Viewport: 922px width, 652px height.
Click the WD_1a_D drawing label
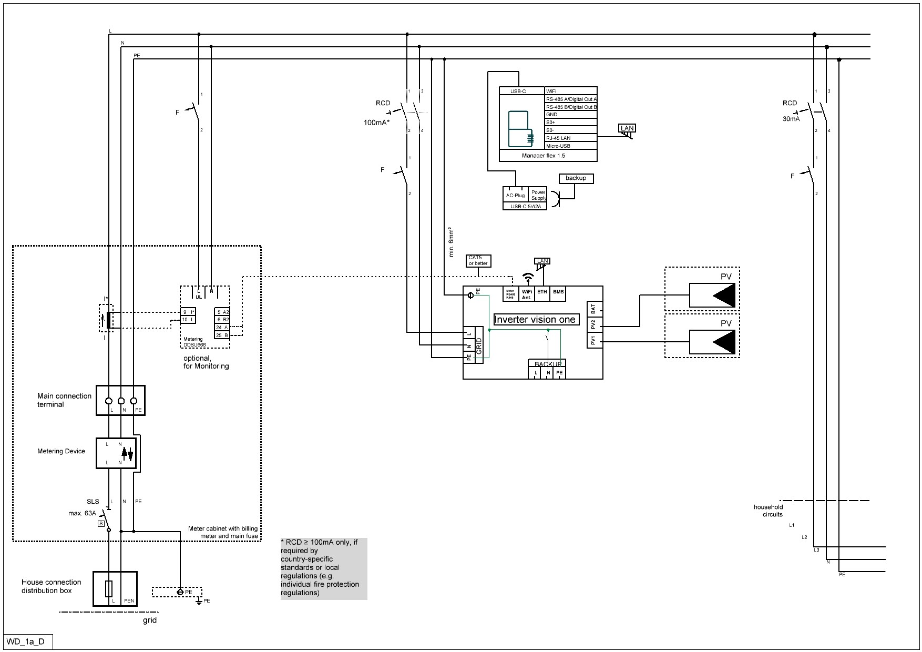[x=26, y=642]
